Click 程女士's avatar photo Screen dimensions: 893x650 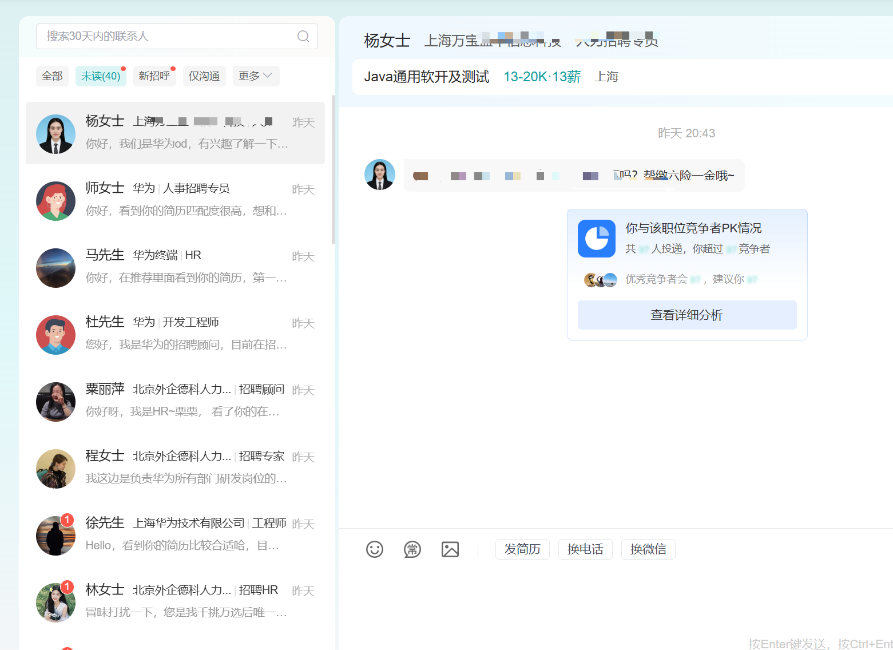[x=55, y=469]
